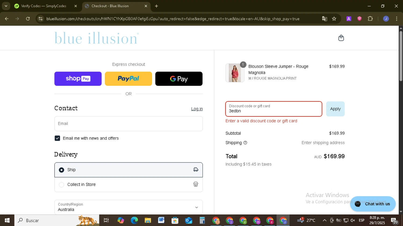
Task: Close the Verify Codes tab
Action: (x=75, y=6)
